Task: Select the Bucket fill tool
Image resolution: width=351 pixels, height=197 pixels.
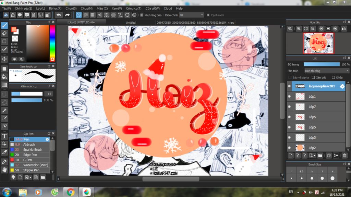Action: 4,77
